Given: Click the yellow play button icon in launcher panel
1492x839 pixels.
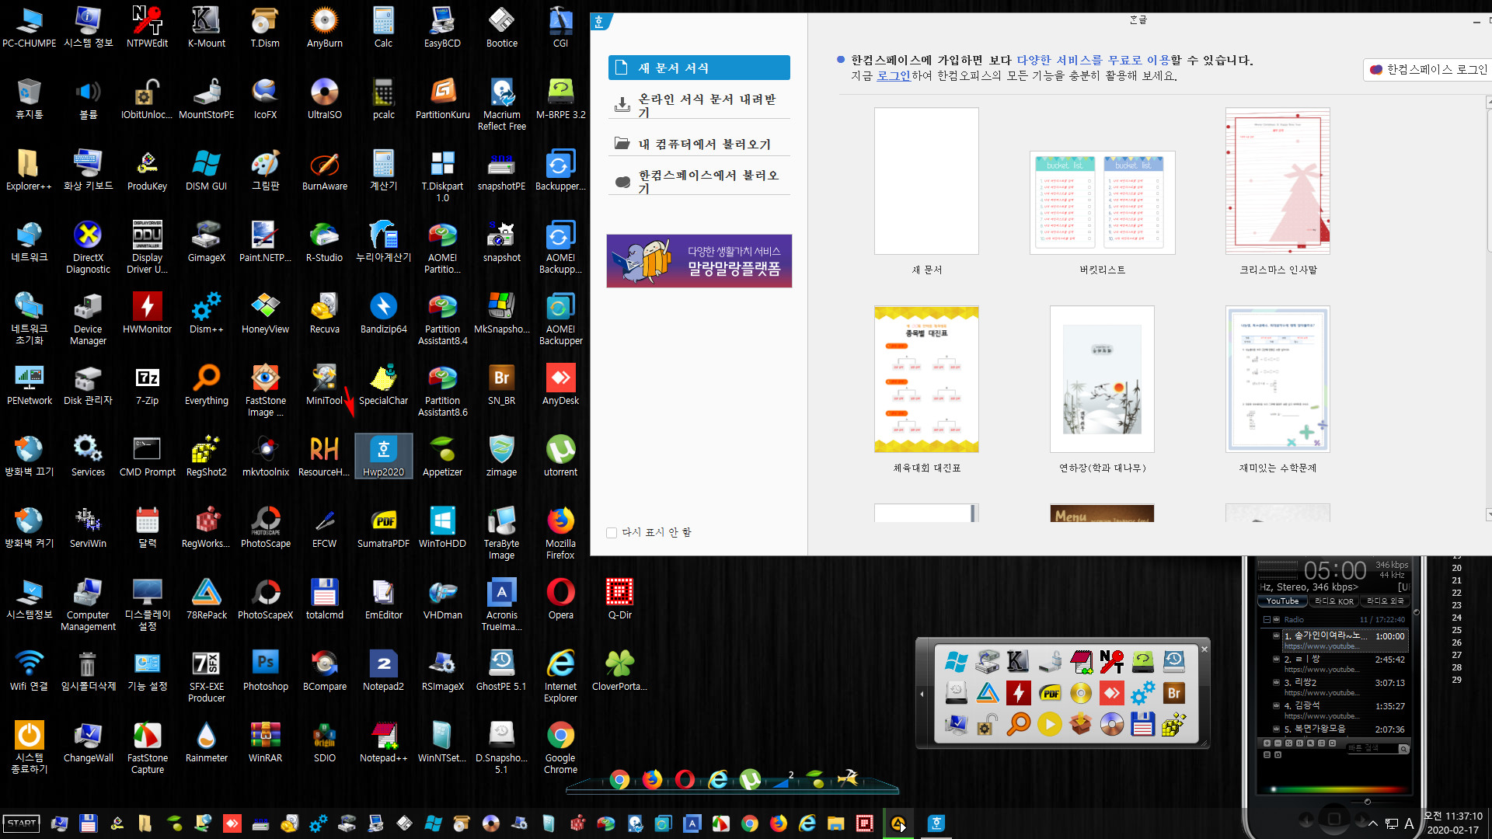Looking at the screenshot, I should tap(1049, 724).
